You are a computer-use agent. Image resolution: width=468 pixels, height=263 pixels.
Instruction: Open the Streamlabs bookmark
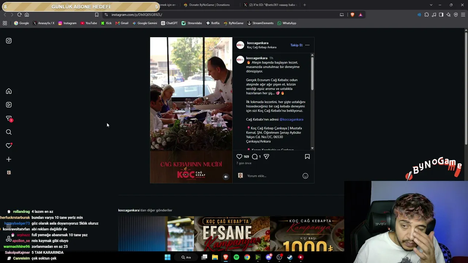click(x=192, y=23)
